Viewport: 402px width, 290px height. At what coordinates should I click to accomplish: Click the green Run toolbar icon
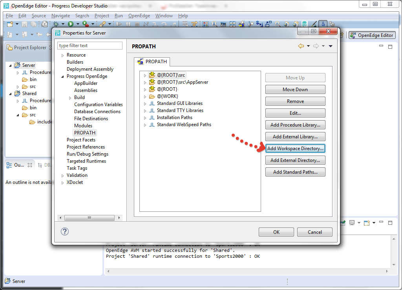click(71, 24)
